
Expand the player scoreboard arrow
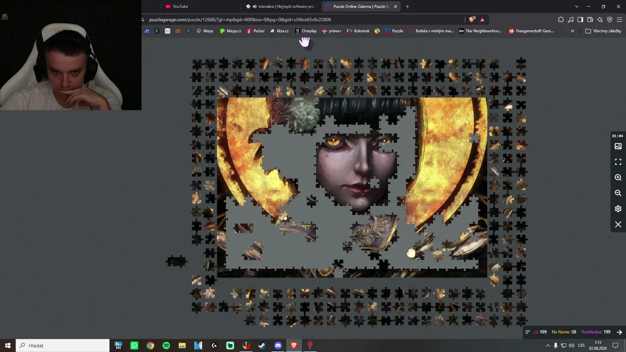(x=619, y=332)
